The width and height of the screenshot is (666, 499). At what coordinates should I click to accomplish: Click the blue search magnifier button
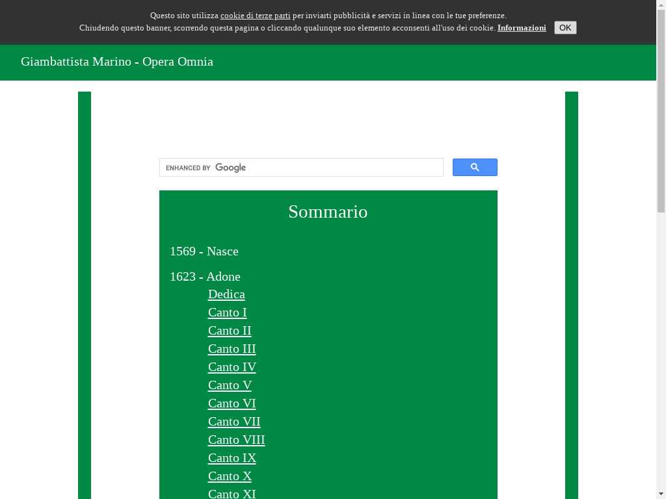pyautogui.click(x=475, y=168)
